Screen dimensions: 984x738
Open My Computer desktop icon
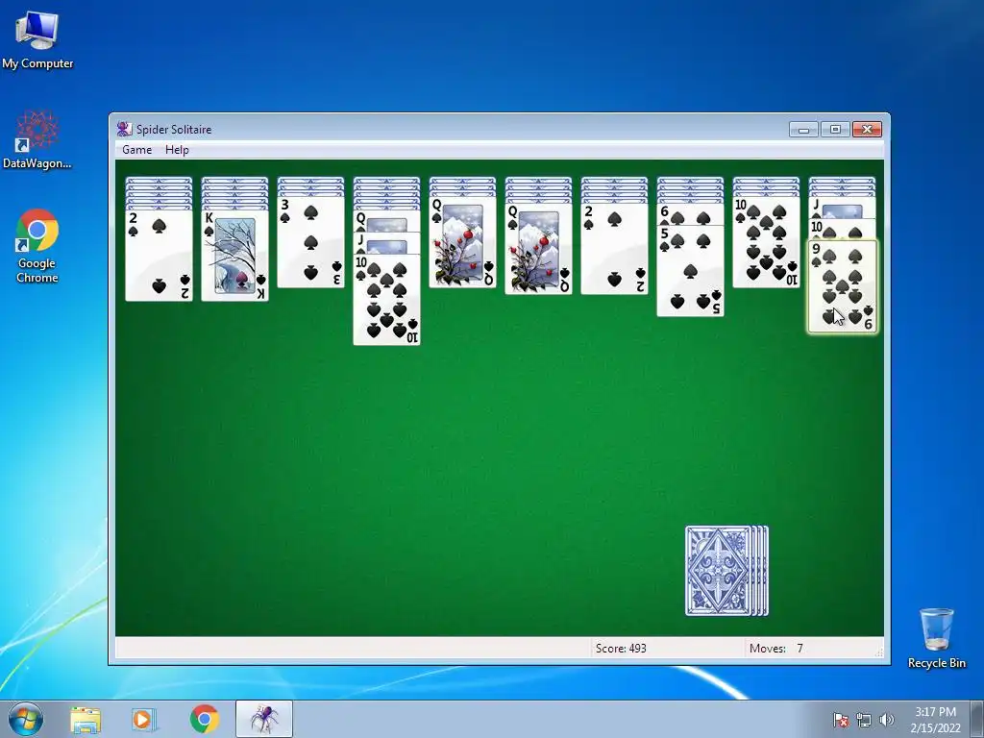(37, 38)
